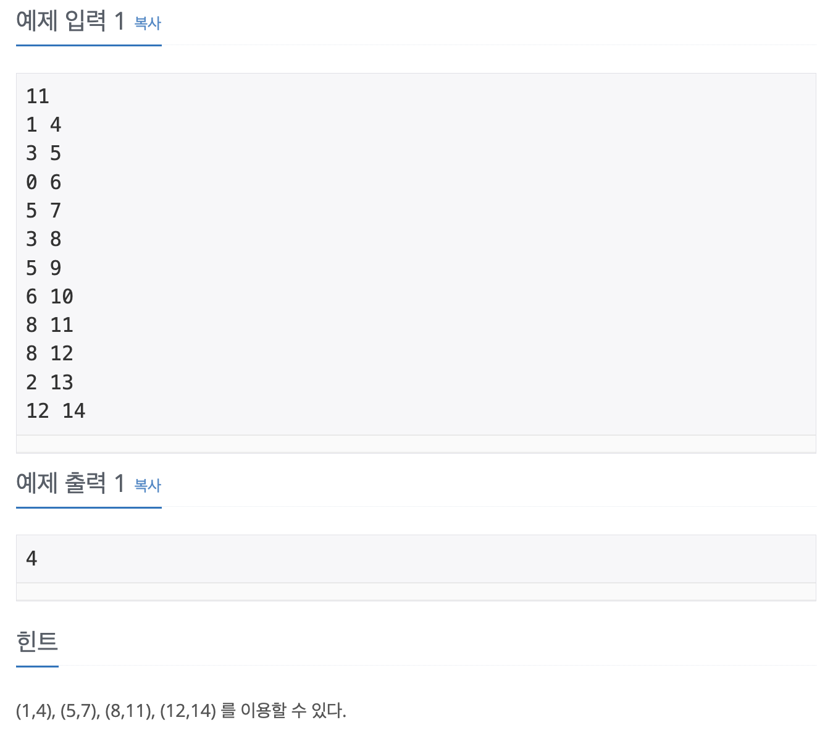Image resolution: width=825 pixels, height=733 pixels.
Task: Click the 힌트 section heading
Action: tap(36, 643)
